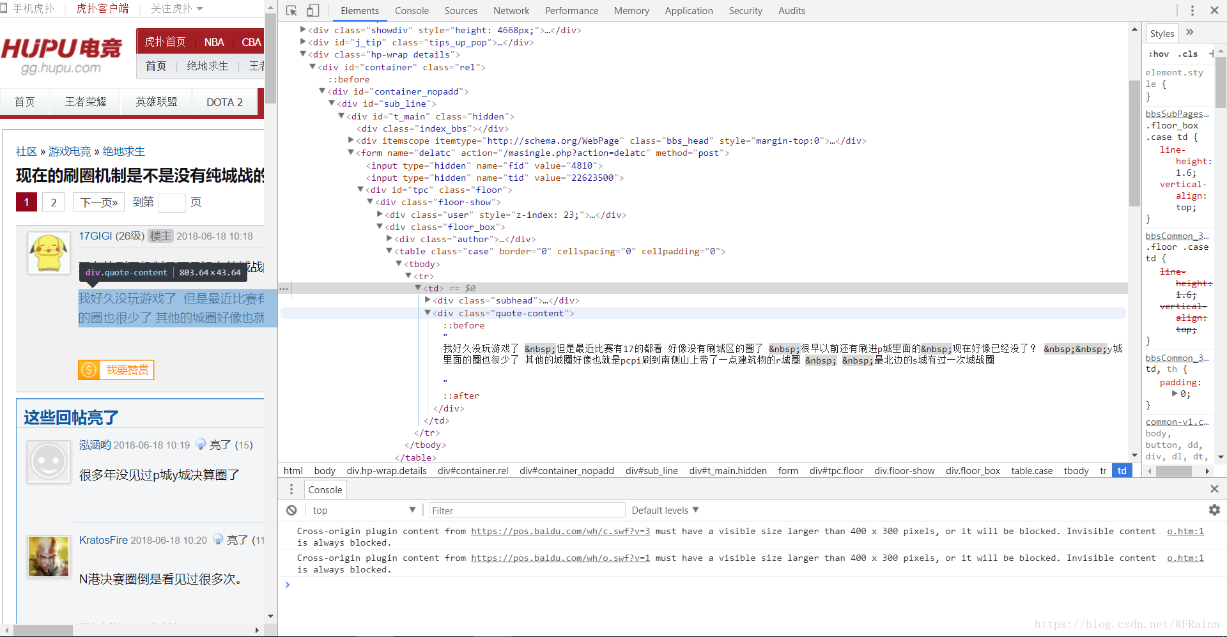Collapse the table.case node
This screenshot has height=637, width=1227.
click(389, 251)
